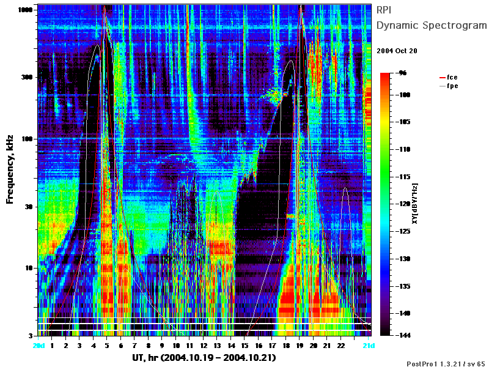
Task: Click the 2004 Oct 20 date text
Action: pos(397,51)
